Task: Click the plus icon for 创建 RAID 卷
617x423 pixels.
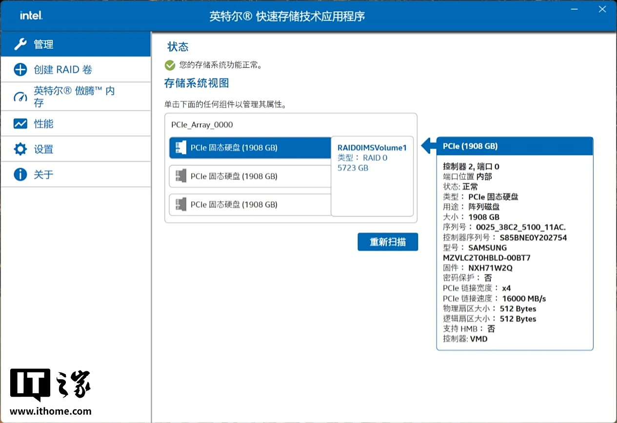Action: pyautogui.click(x=20, y=70)
